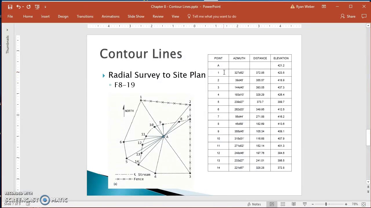The image size is (371, 208).
Task: Open the Insert ribbon tab
Action: pyautogui.click(x=45, y=16)
